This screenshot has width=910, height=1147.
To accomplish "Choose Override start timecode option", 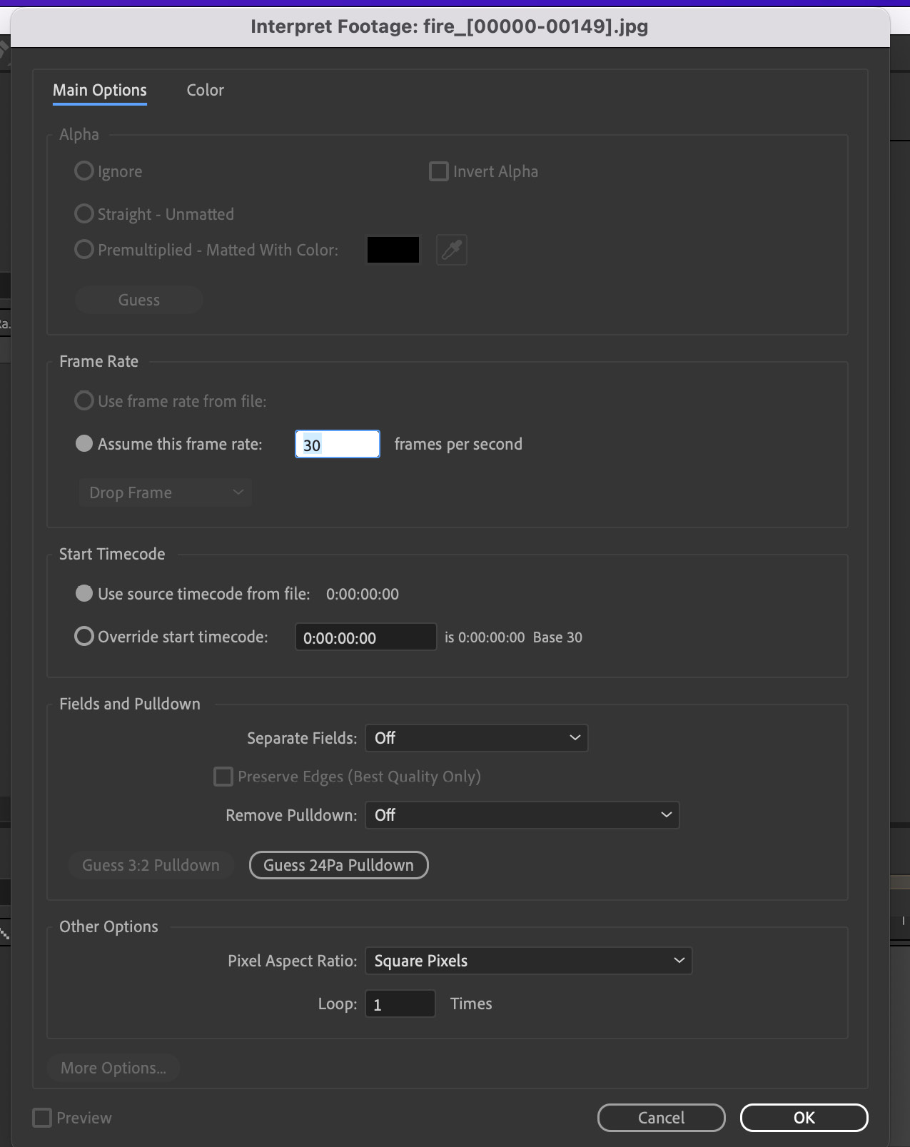I will point(84,636).
